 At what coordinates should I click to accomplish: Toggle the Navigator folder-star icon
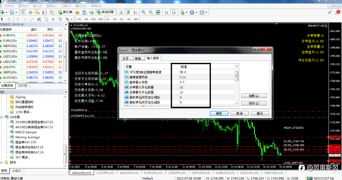pyautogui.click(x=37, y=12)
